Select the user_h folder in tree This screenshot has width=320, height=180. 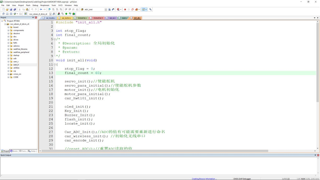[x=16, y=65]
